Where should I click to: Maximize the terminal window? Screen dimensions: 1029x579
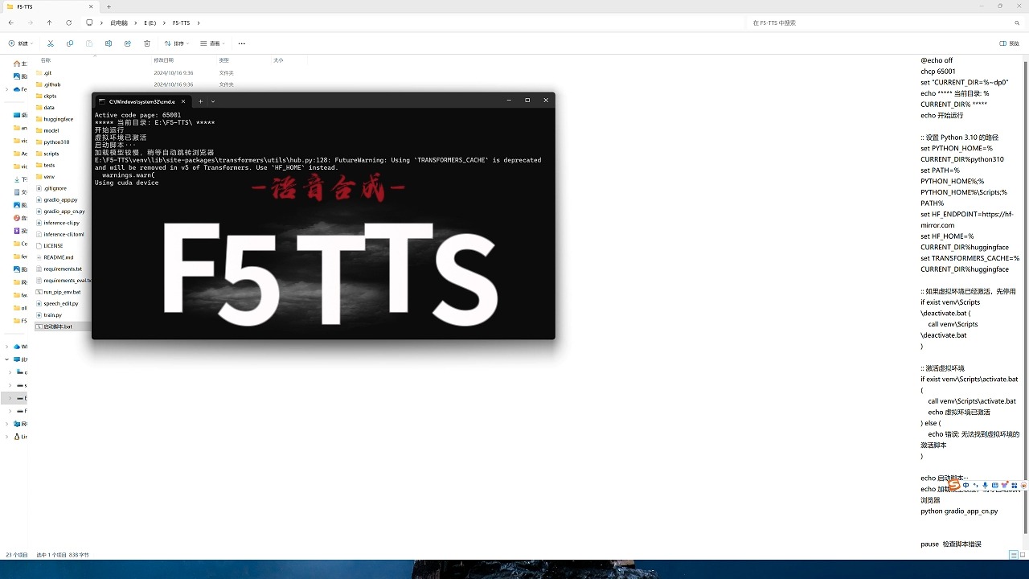coord(527,101)
